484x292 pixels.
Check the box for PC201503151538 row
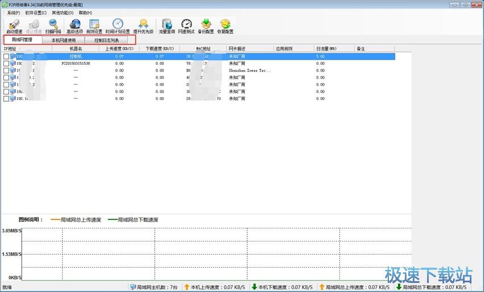(x=6, y=64)
